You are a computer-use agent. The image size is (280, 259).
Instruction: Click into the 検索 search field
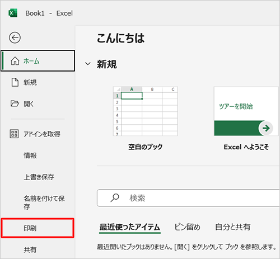(188, 198)
